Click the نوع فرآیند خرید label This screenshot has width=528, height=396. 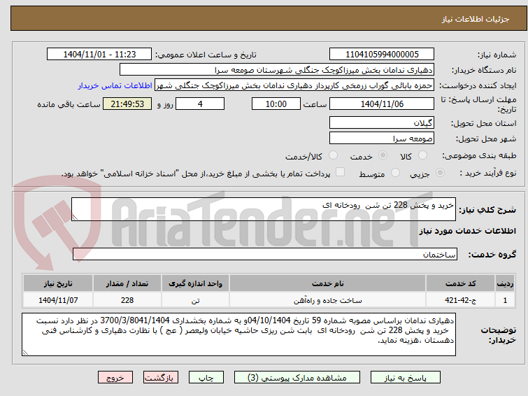(x=488, y=173)
